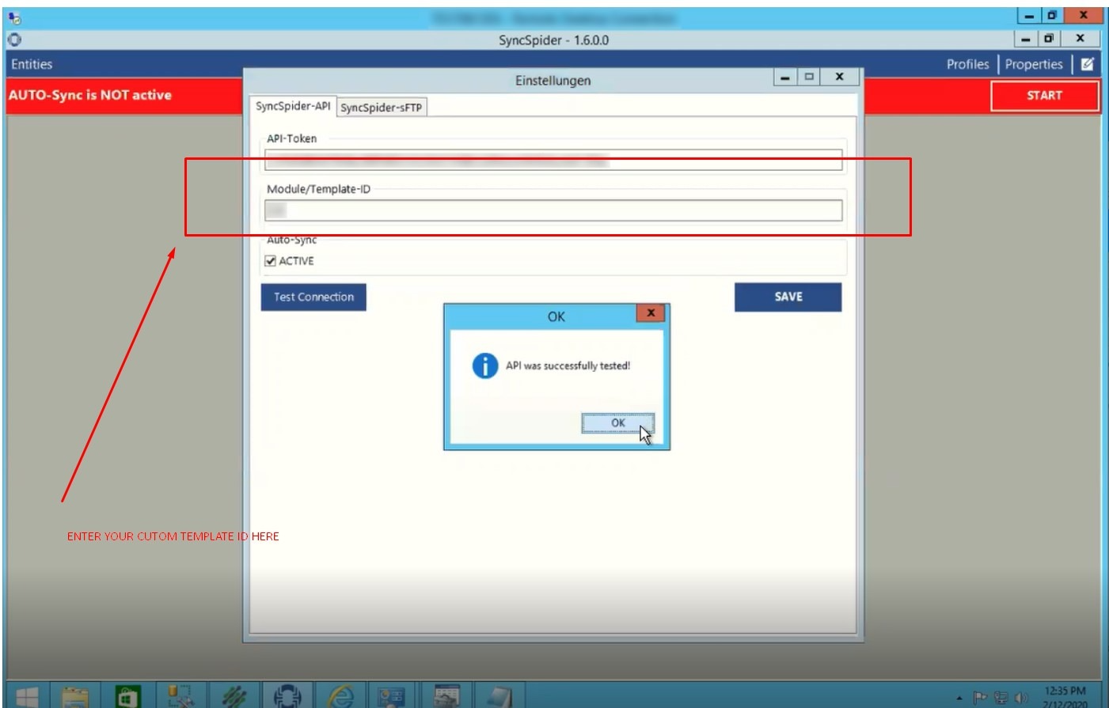
Task: Close the OK message dialog
Action: (651, 313)
